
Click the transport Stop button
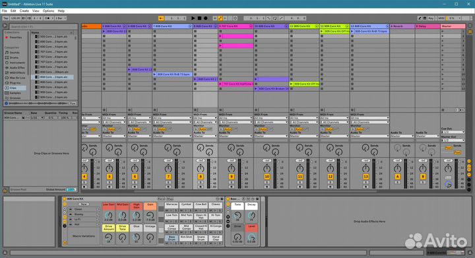coord(199,18)
